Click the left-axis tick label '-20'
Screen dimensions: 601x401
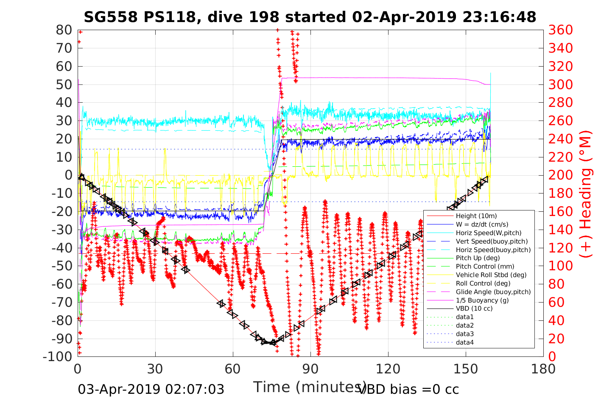point(61,211)
